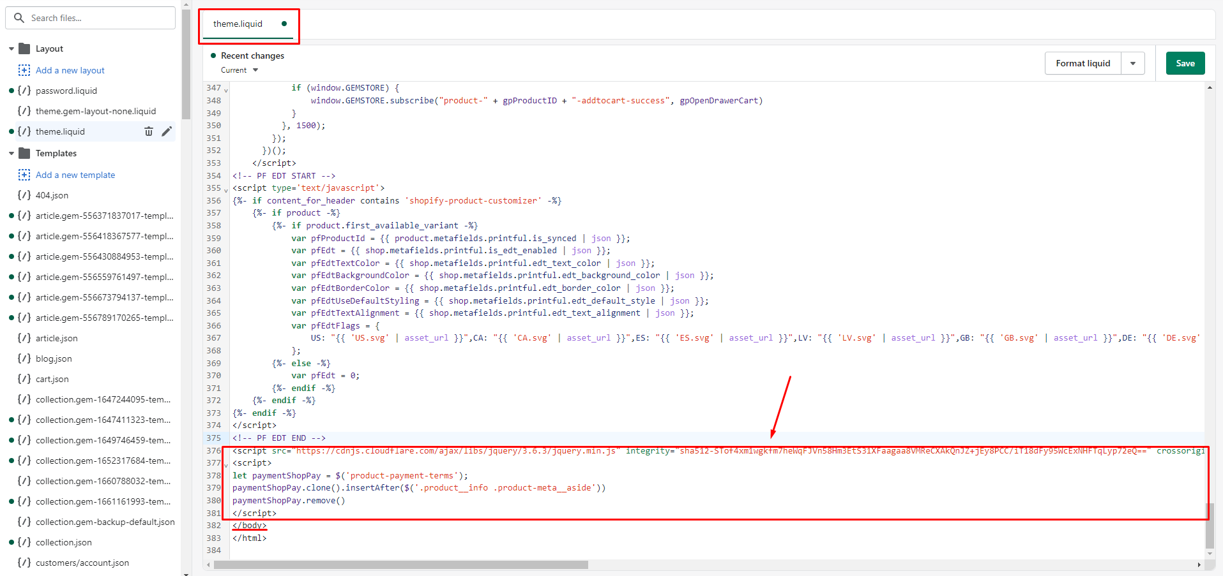Viewport: 1223px width, 576px height.
Task: Open password.liquid in the file tree
Action: pos(66,91)
